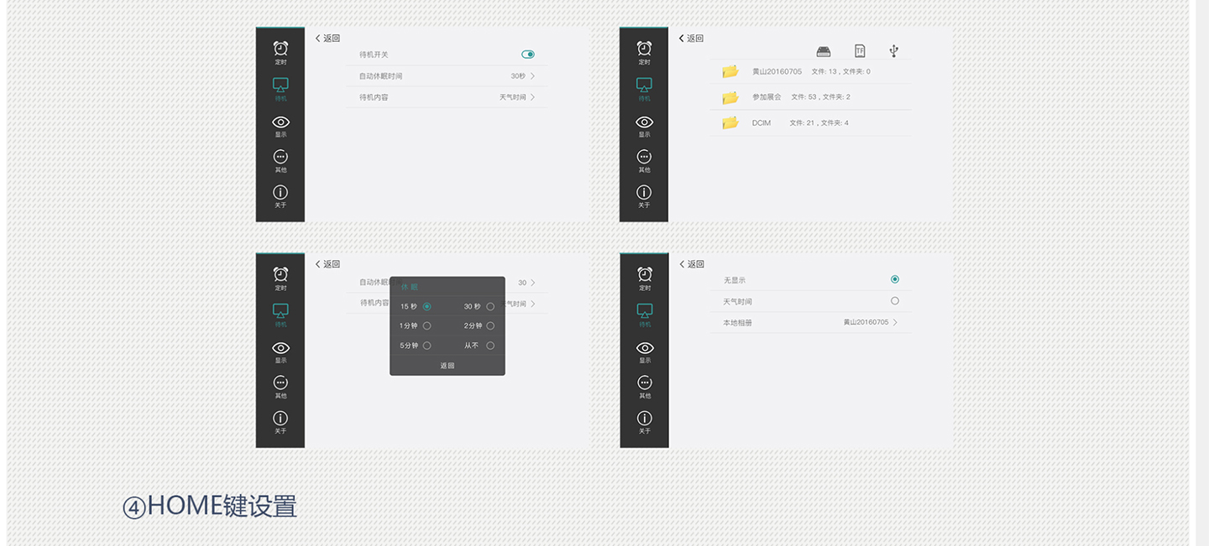
Task: Go back with 返回 on the 无显示 options screen
Action: coord(692,264)
